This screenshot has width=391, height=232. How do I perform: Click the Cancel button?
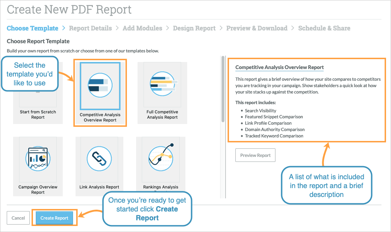(18, 218)
